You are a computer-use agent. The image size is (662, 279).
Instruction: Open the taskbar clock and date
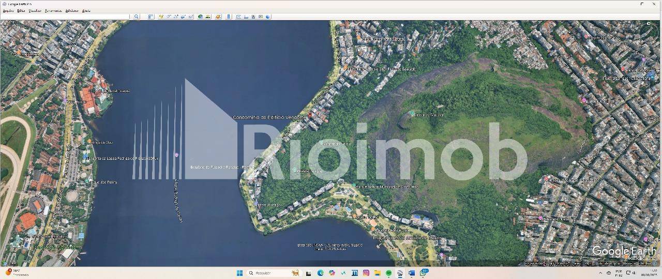coord(650,273)
